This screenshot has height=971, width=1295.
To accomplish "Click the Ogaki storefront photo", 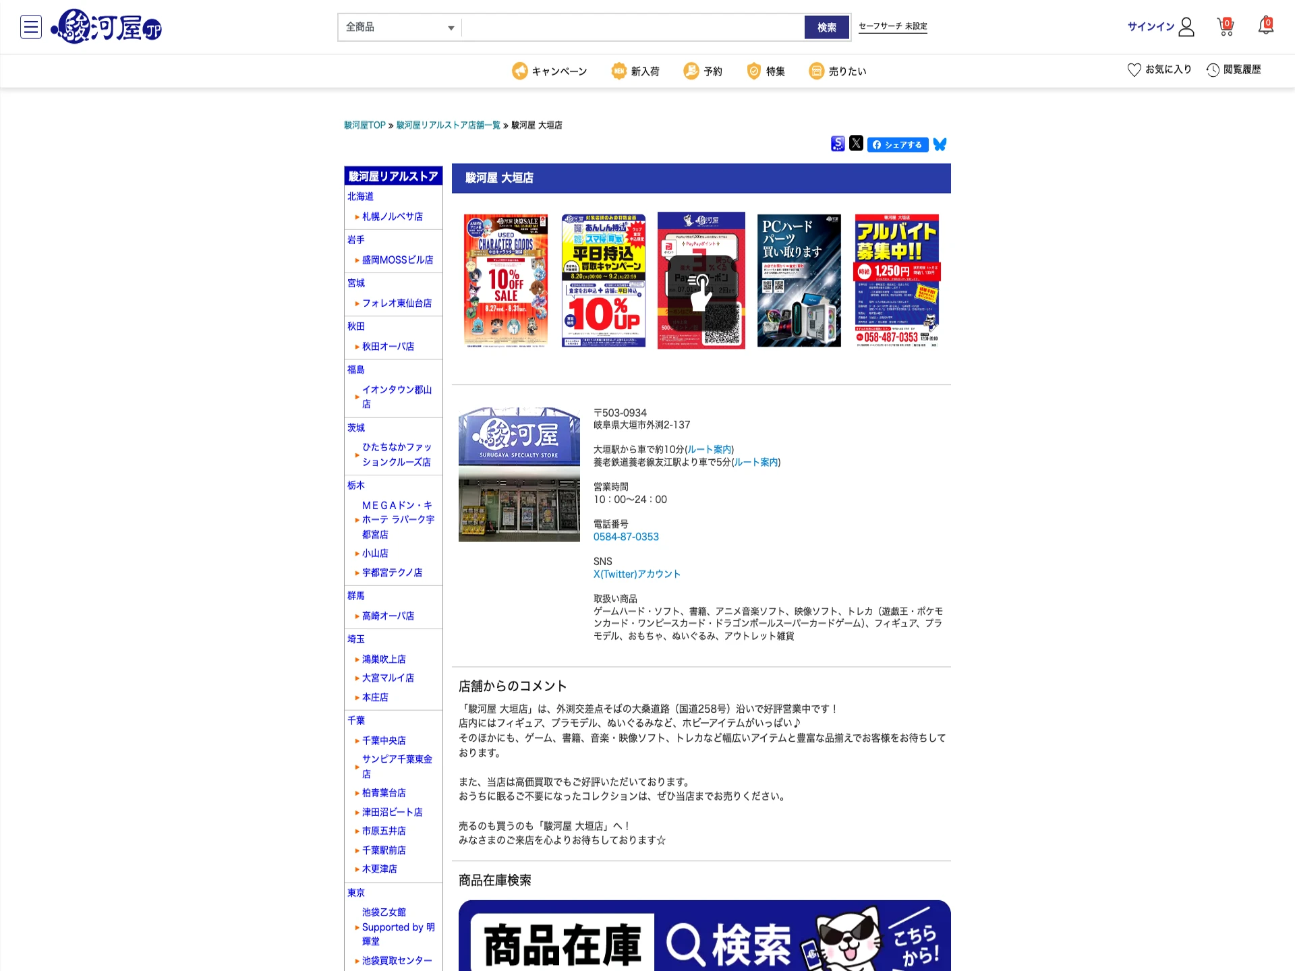I will tap(519, 474).
